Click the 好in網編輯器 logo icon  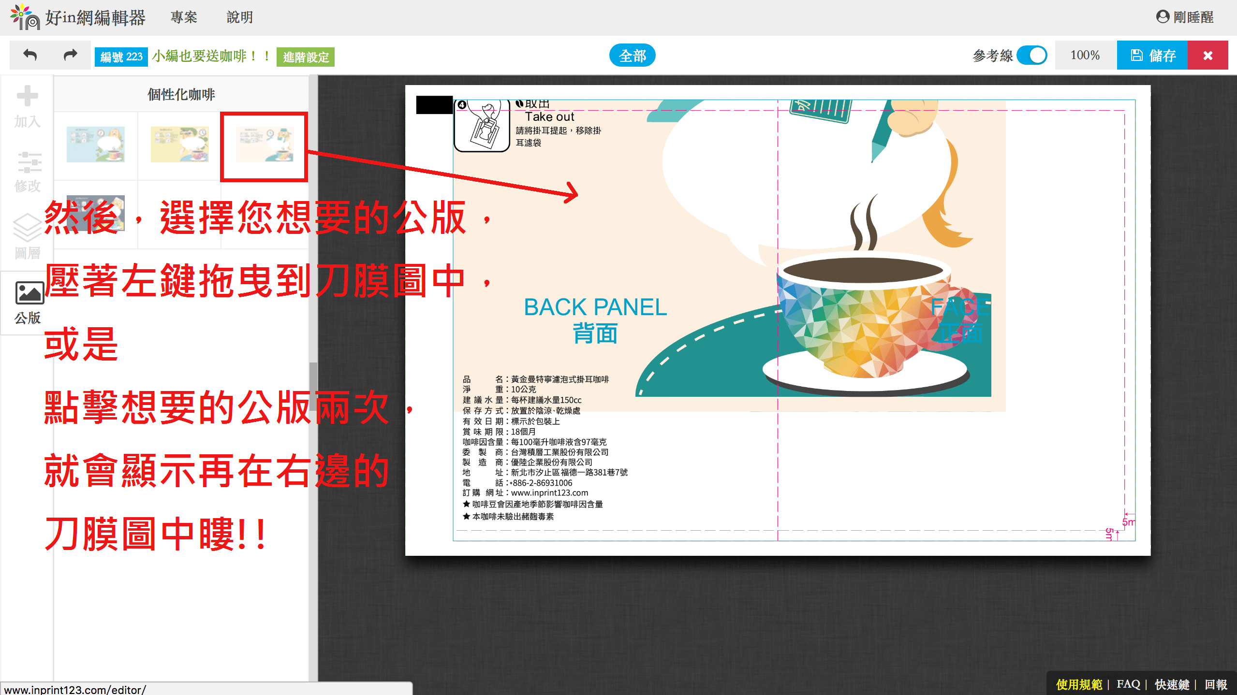24,17
